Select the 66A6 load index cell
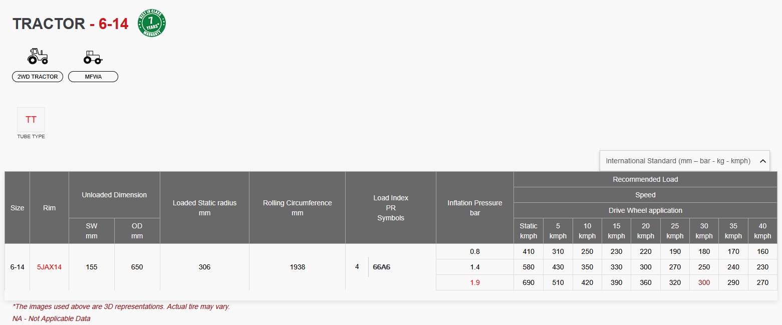Viewport: 782px width, 325px height. [x=382, y=267]
